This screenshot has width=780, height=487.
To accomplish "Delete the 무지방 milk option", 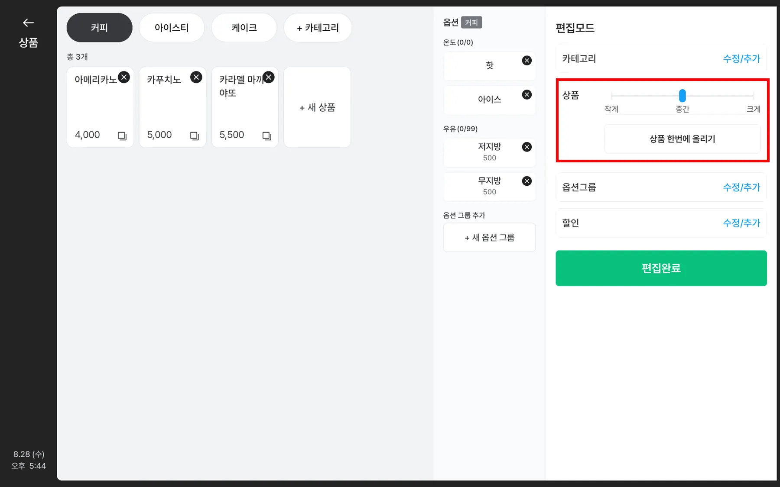I will coord(527,181).
